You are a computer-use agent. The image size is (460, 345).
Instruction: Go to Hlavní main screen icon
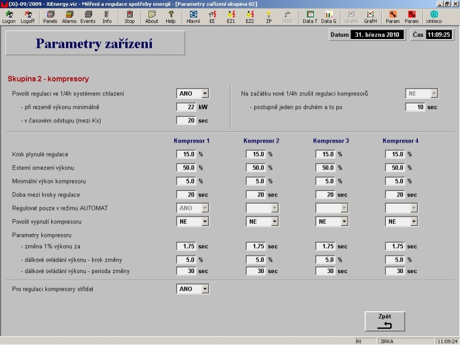193,17
